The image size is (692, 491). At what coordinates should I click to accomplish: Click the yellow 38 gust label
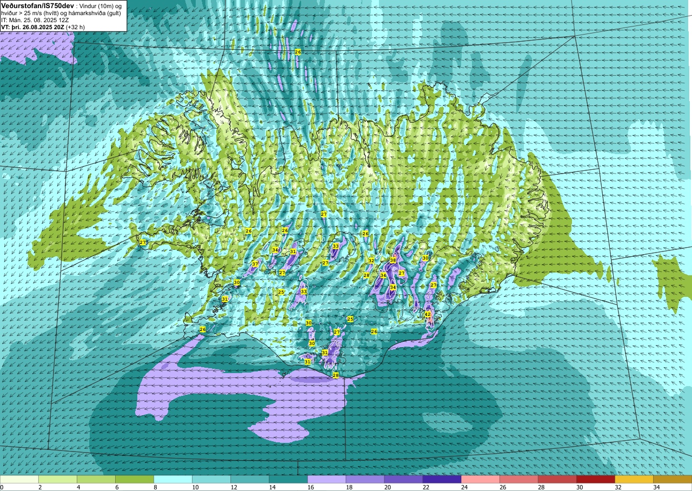tap(393, 260)
